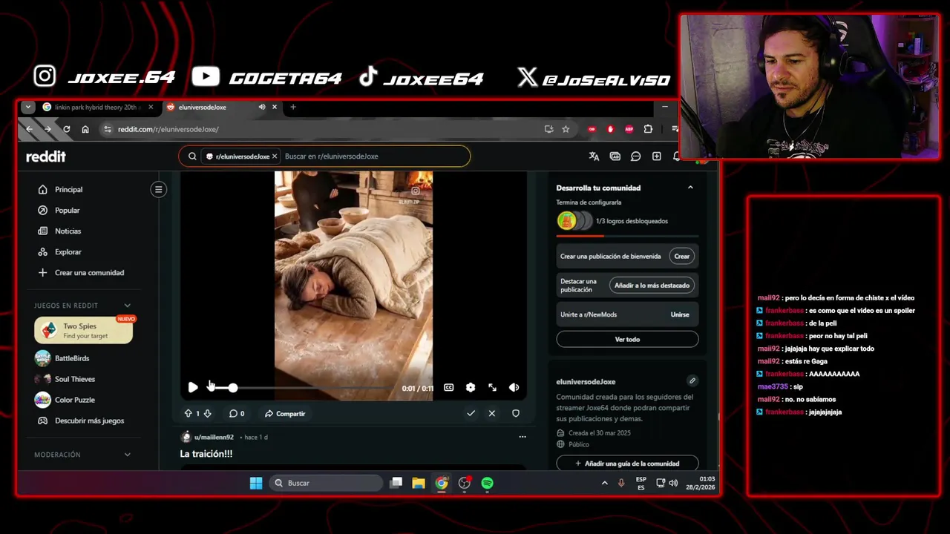Collapse Desarrolla tu comunidad panel
The image size is (950, 534).
point(690,188)
